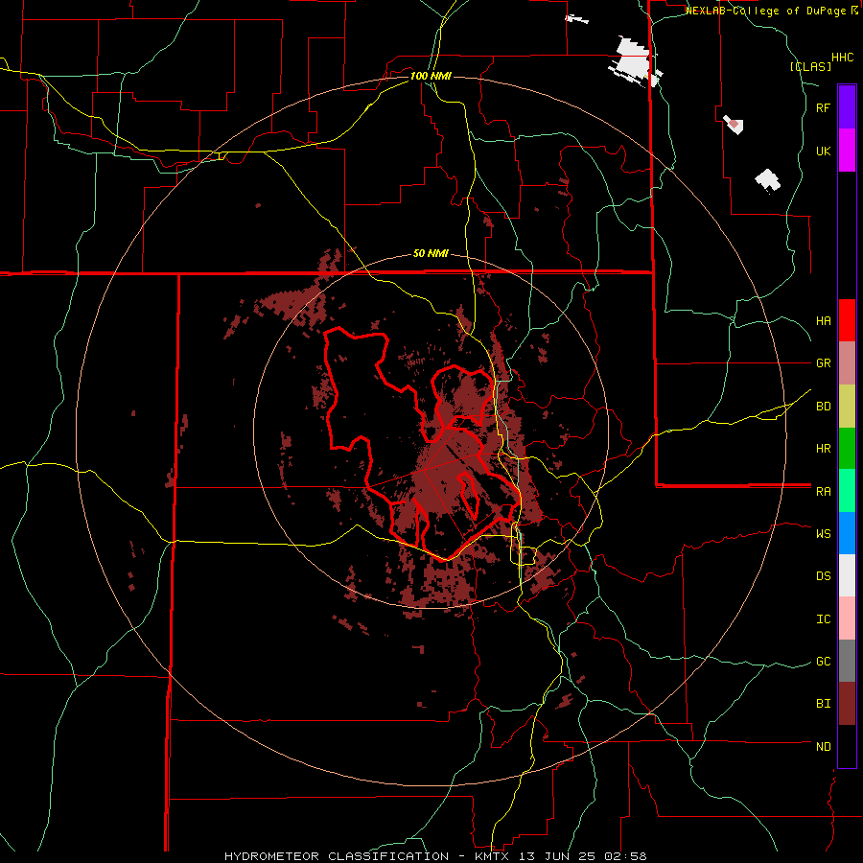This screenshot has height=863, width=863.
Task: Click the BD legend label
Action: point(824,407)
